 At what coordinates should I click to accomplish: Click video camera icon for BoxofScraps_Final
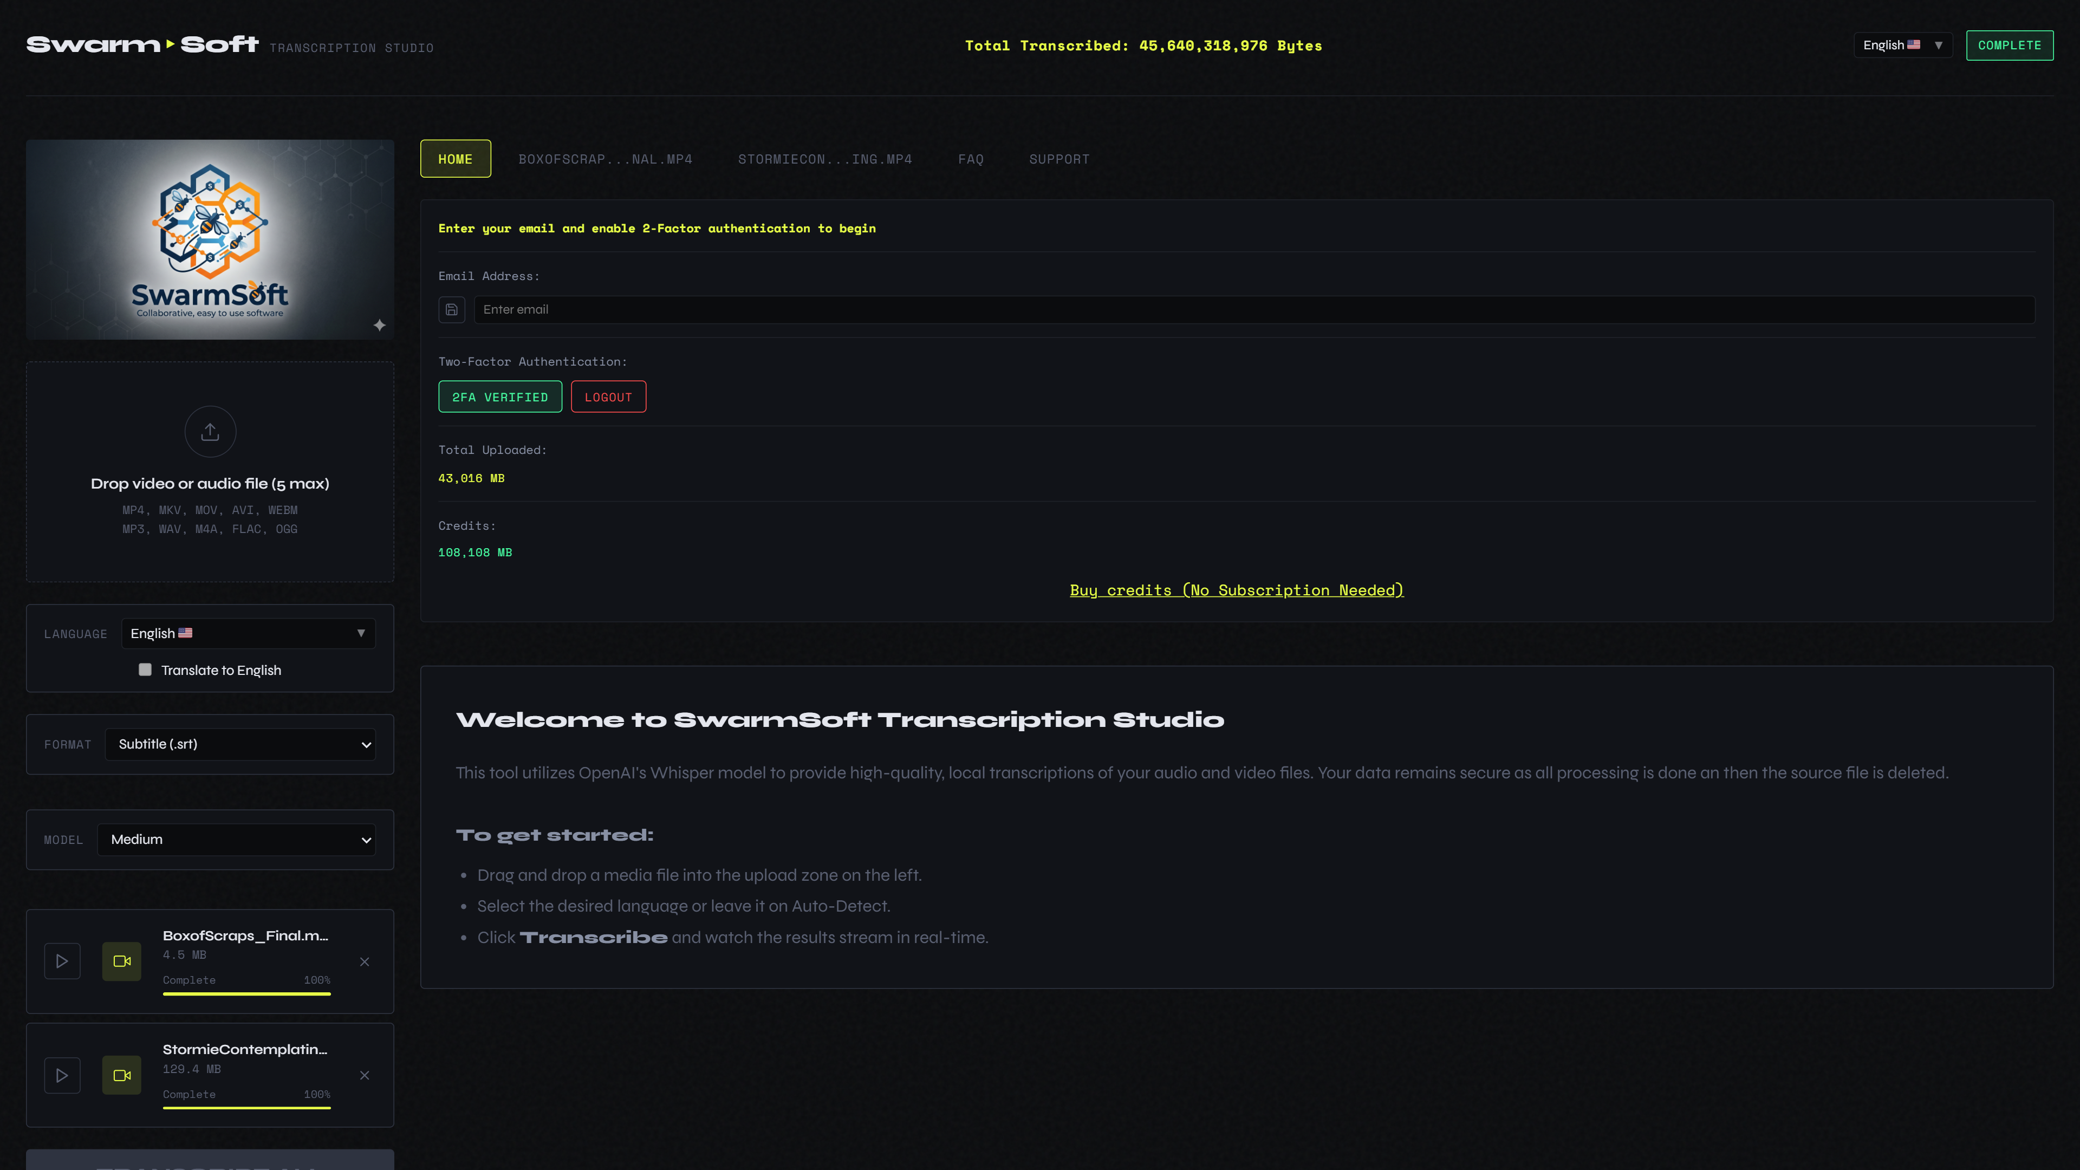[122, 961]
